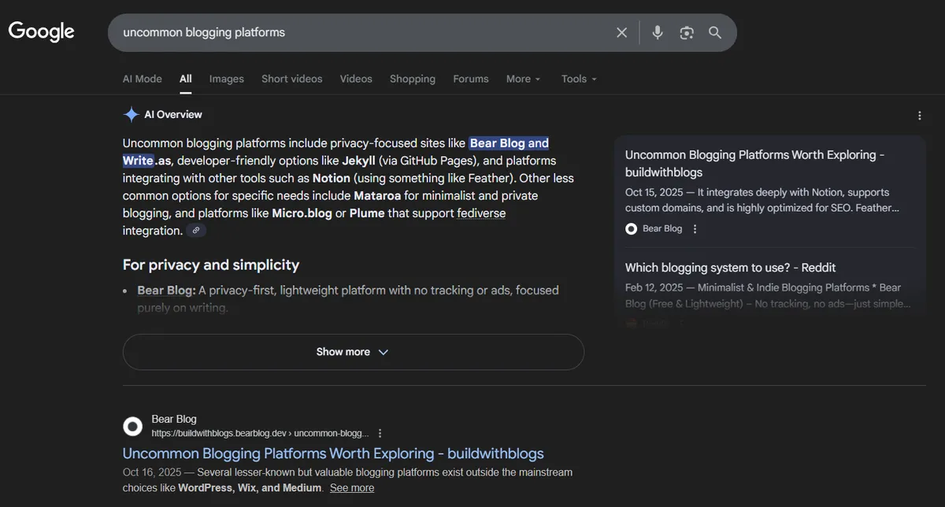Open AI Overview three-dot options menu
Image resolution: width=945 pixels, height=507 pixels.
[x=919, y=116]
